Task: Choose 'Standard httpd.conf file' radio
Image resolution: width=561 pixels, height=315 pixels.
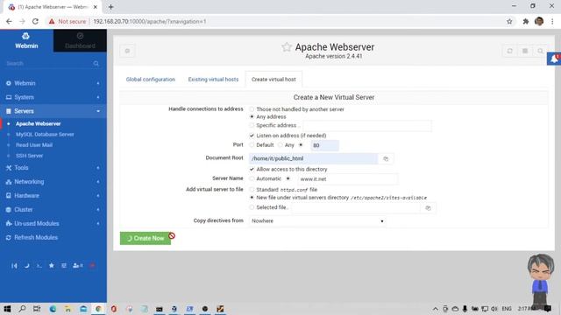Action: [252, 190]
